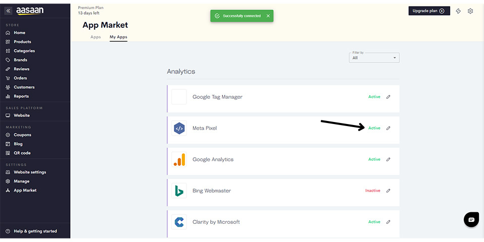Viewport: 484px width, 242px height.
Task: Click the Clarity by Microsoft app icon
Action: tap(179, 222)
